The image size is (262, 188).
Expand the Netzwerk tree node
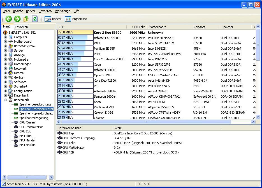tap(6, 68)
